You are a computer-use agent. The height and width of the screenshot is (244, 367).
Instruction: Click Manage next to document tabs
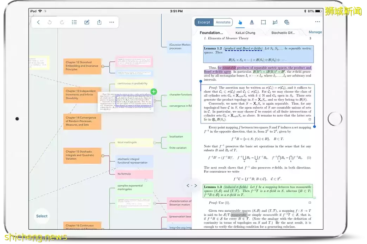click(x=315, y=32)
